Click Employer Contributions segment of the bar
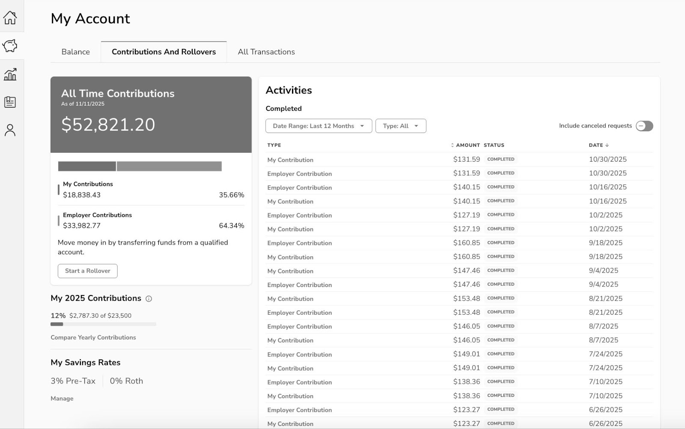 [x=169, y=166]
